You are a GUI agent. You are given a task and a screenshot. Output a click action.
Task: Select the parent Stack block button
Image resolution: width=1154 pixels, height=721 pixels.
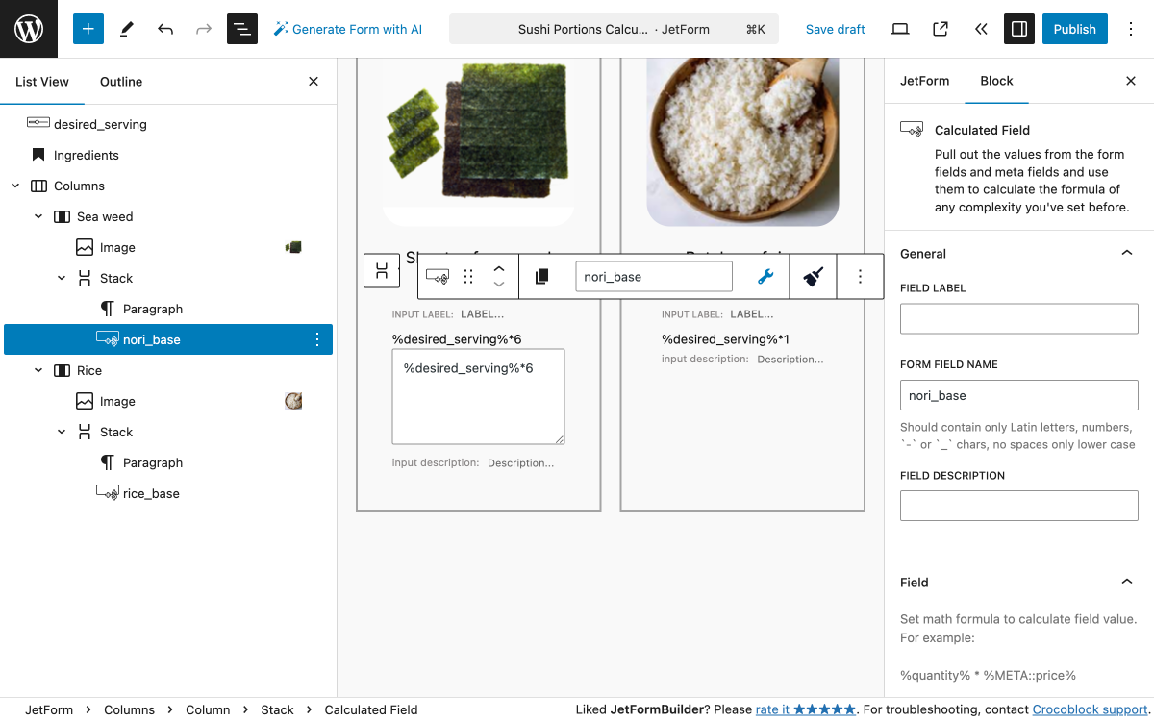(x=382, y=270)
